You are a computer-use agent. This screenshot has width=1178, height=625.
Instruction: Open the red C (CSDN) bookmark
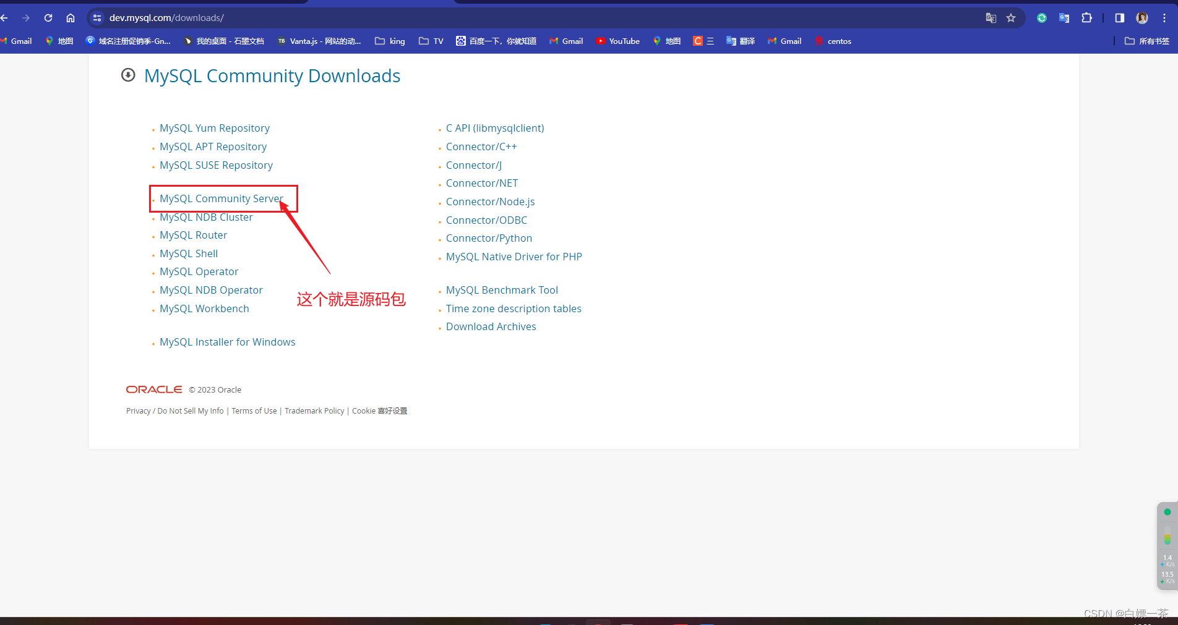pyautogui.click(x=703, y=41)
